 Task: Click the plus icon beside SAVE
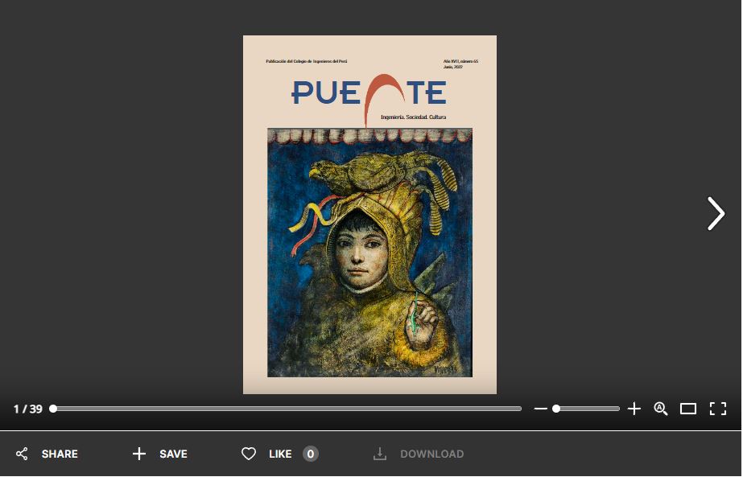(x=138, y=454)
